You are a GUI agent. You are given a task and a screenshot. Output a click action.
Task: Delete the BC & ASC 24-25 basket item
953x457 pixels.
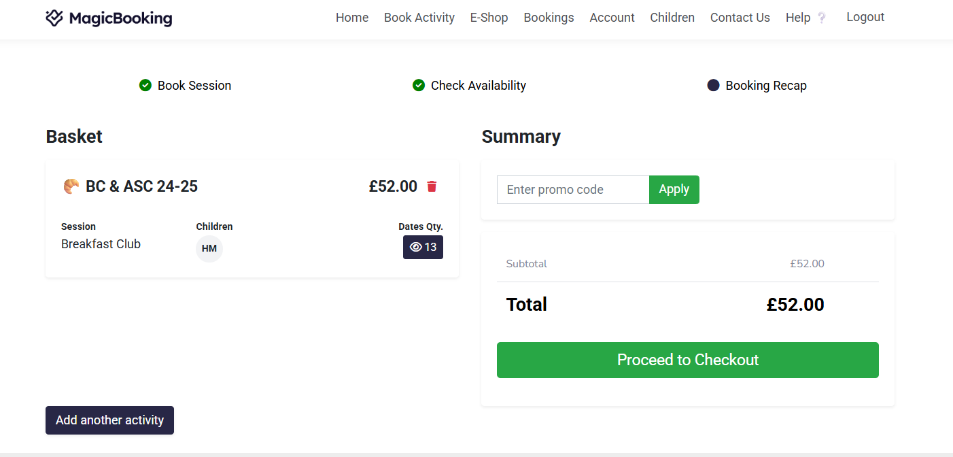pos(432,186)
